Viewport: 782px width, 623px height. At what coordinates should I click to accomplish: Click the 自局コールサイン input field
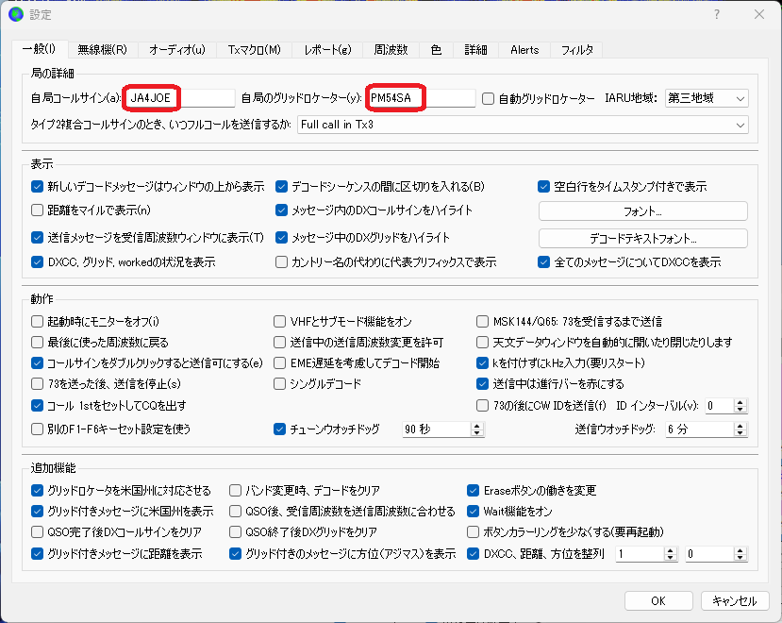(179, 98)
